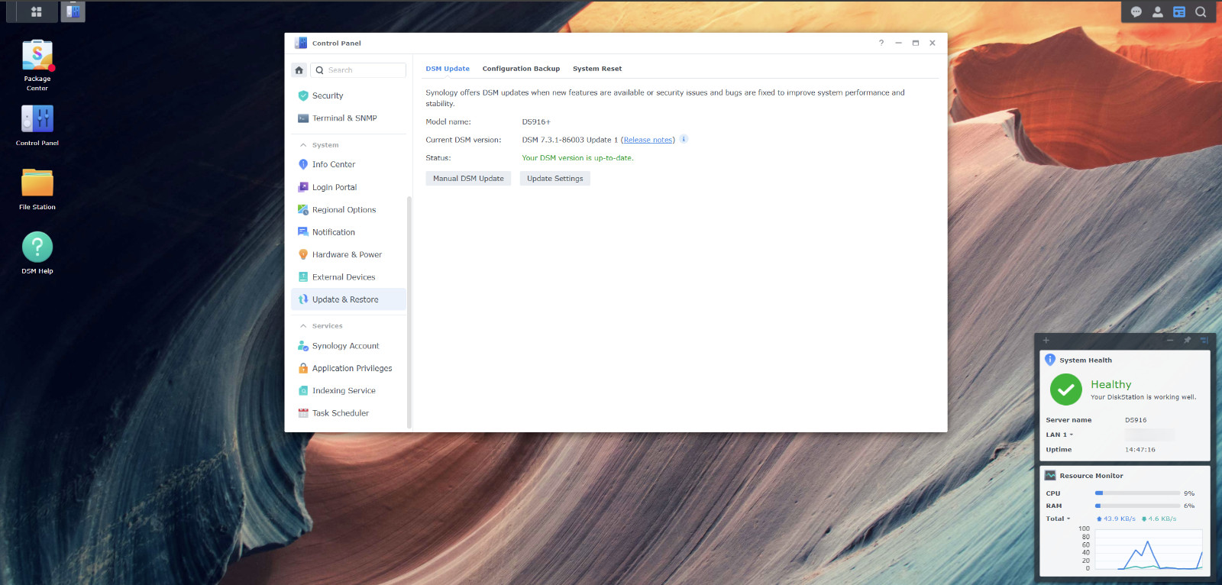1222x585 pixels.
Task: Click the Manual DSM Update button
Action: click(468, 179)
